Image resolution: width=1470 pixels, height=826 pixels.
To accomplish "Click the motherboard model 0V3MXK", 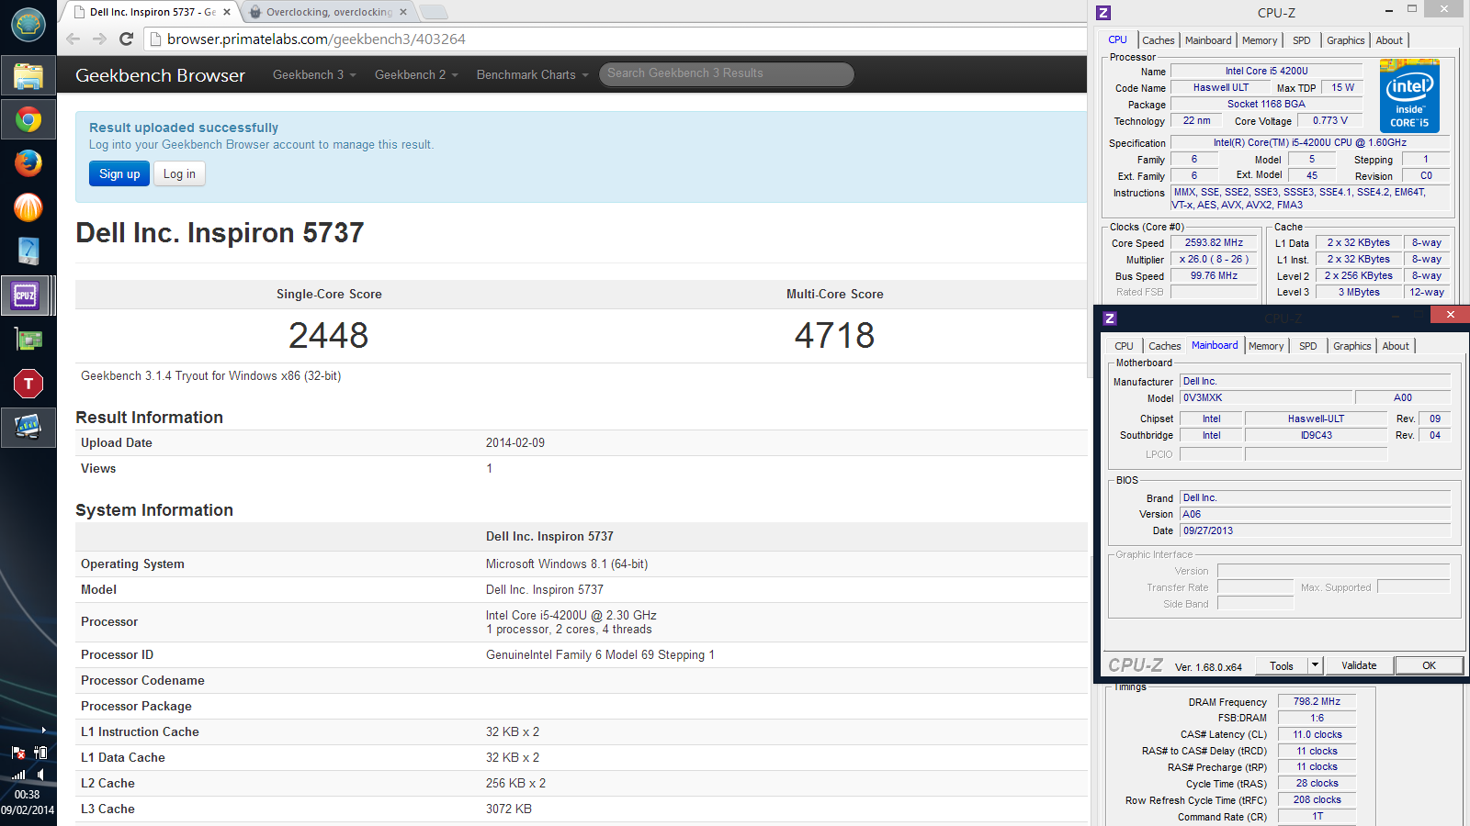I will click(x=1266, y=397).
